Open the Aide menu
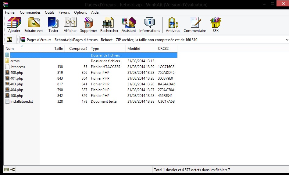Viewport: 289px width, 175px height. [95, 12]
